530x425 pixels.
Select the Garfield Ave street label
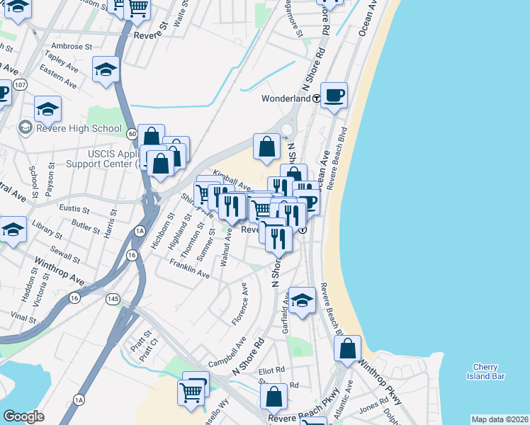286,314
